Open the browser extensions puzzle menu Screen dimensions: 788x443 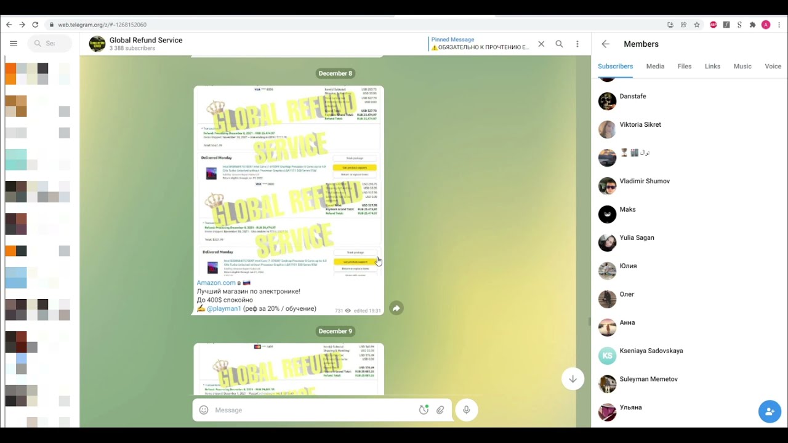coord(752,25)
